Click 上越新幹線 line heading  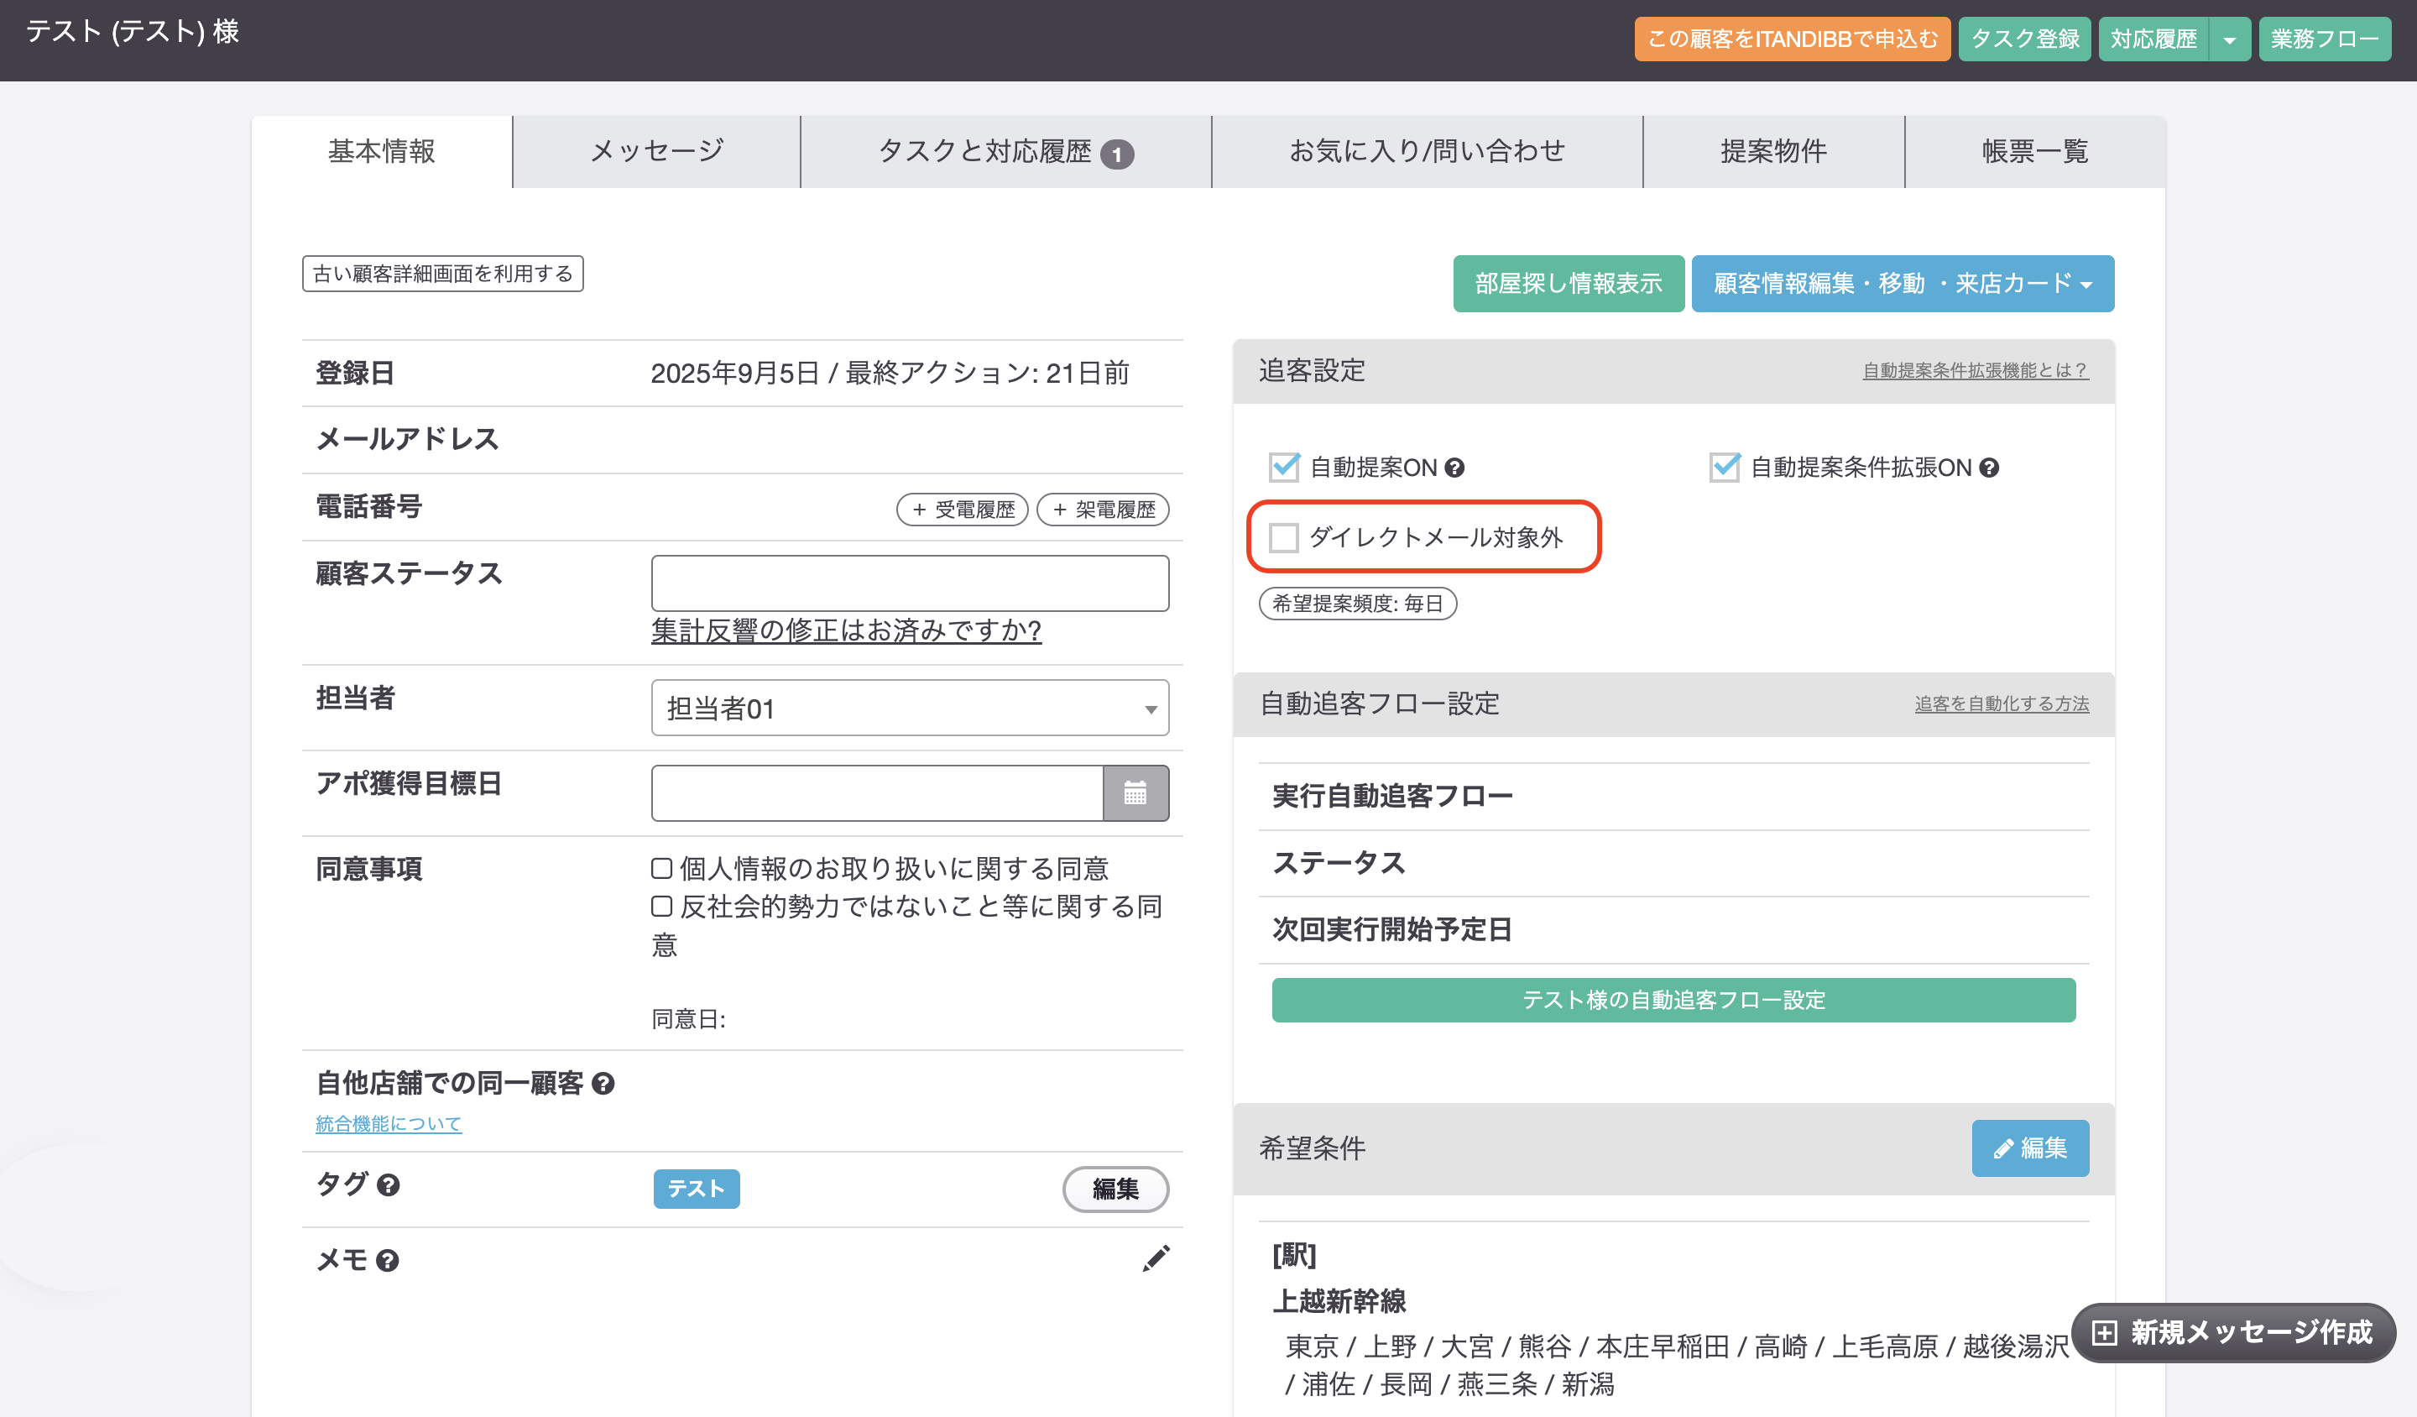click(1339, 1302)
